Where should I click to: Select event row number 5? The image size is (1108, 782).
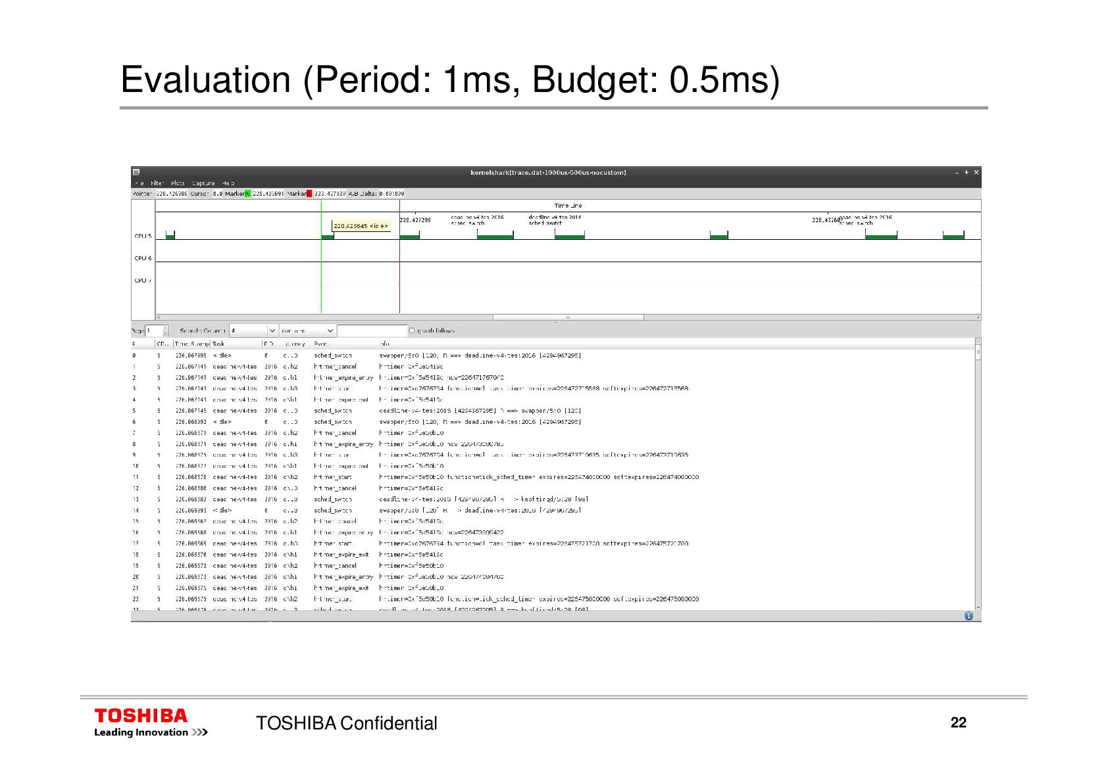[553, 411]
